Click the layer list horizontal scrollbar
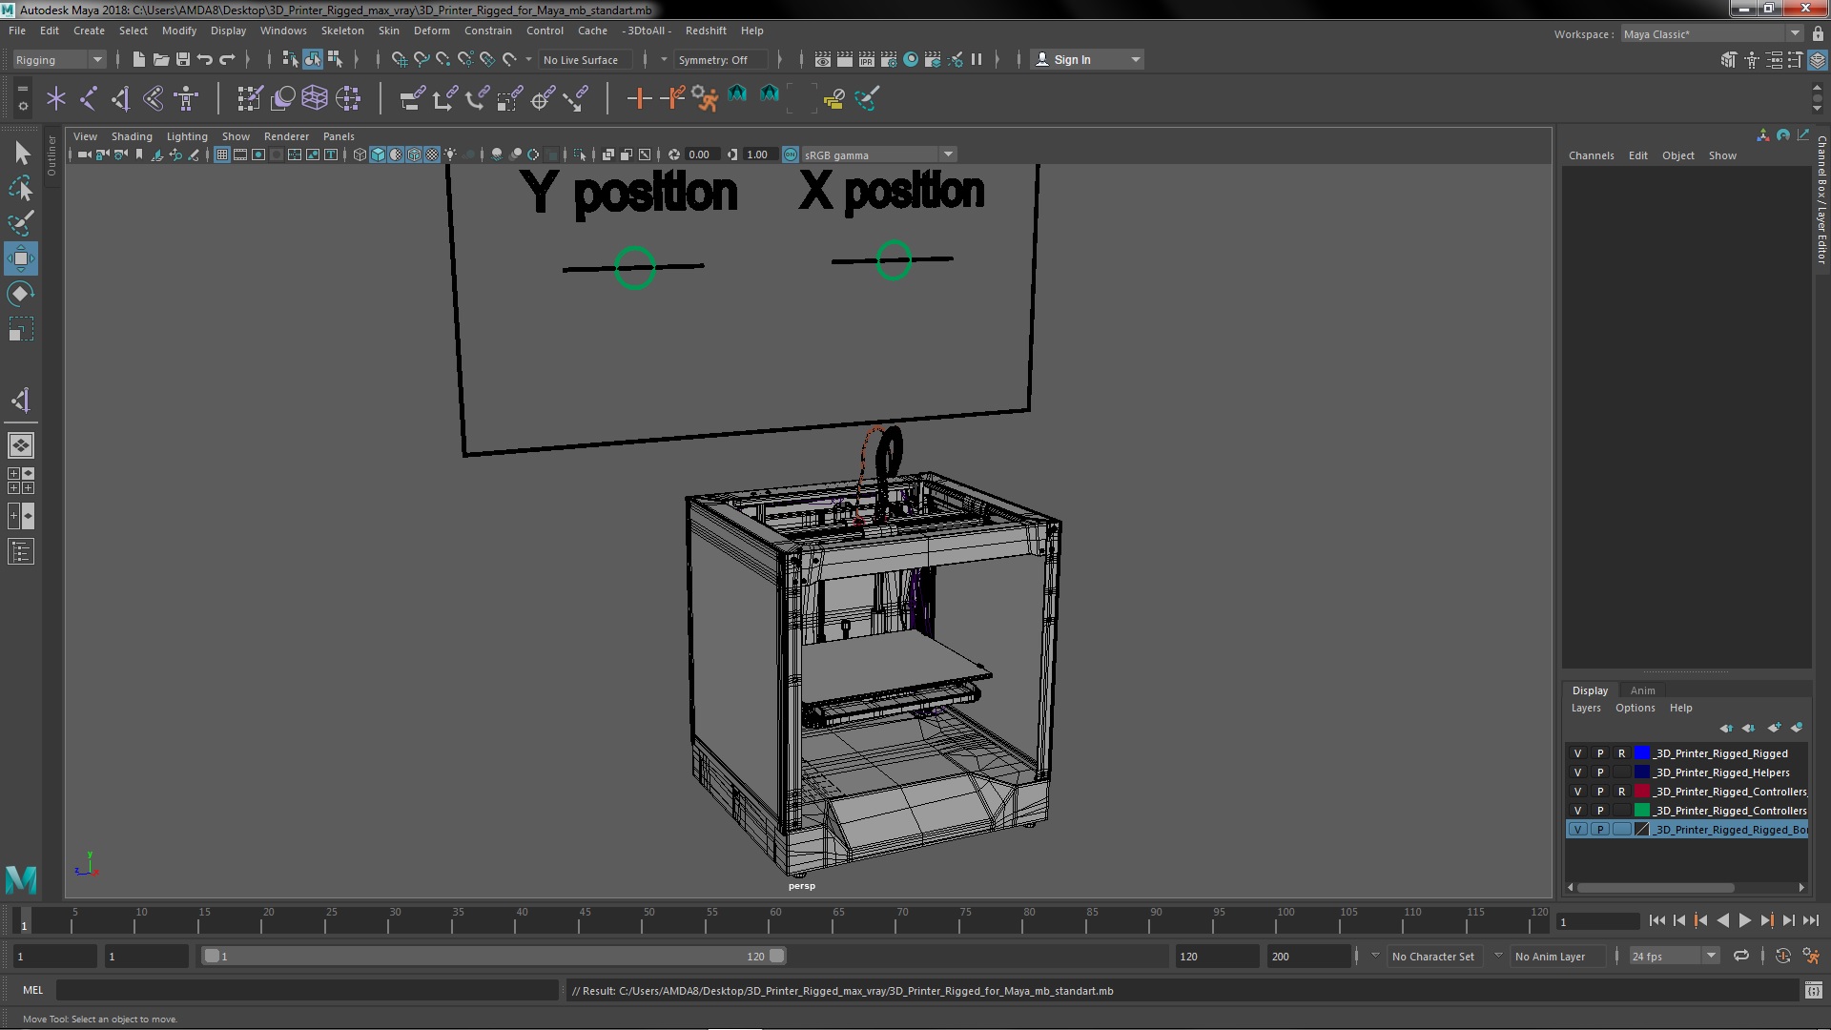This screenshot has width=1831, height=1030. [x=1656, y=888]
